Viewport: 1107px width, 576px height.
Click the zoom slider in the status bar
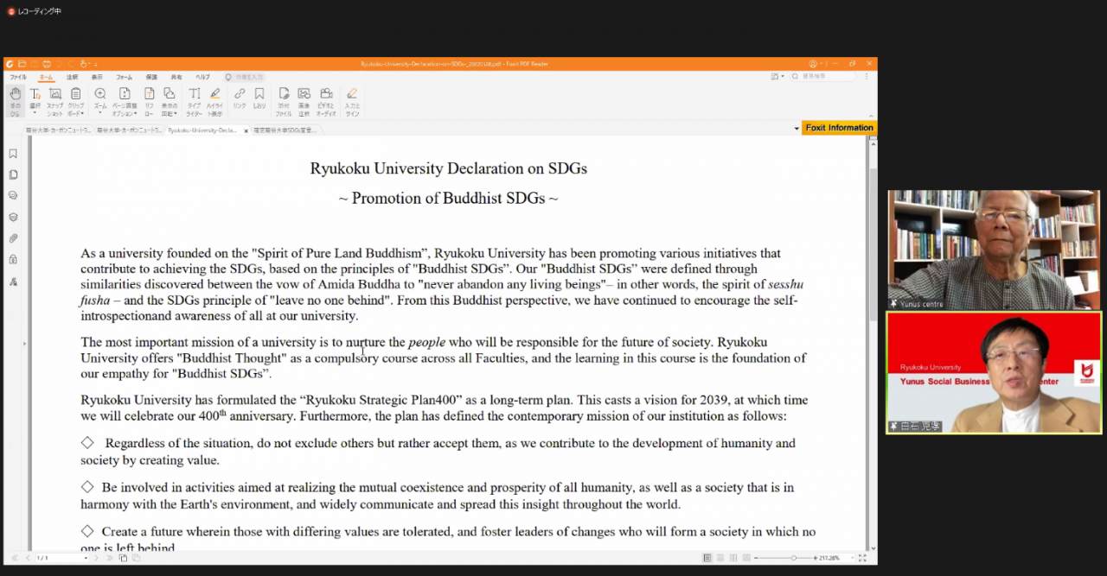tap(794, 558)
